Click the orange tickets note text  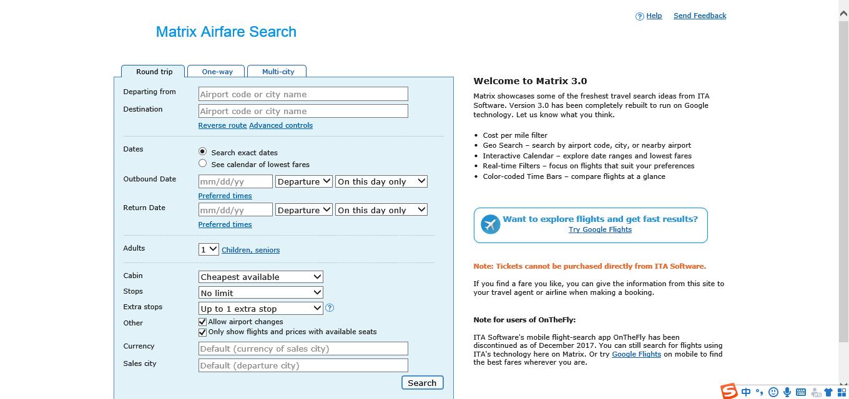pos(589,266)
